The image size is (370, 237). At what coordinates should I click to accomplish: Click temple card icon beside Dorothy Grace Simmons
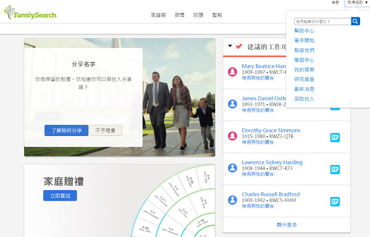point(335,137)
